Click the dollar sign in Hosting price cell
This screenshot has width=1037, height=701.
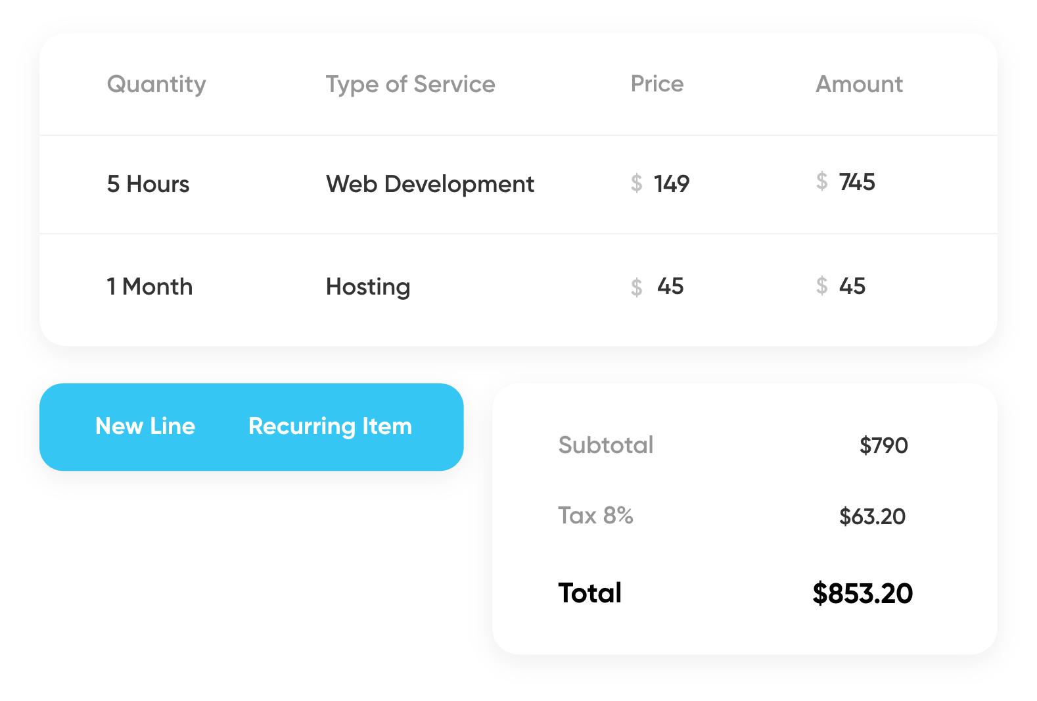pos(636,287)
